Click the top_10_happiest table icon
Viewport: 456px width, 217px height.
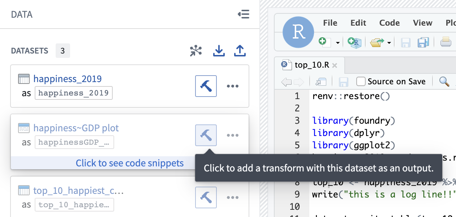24,190
